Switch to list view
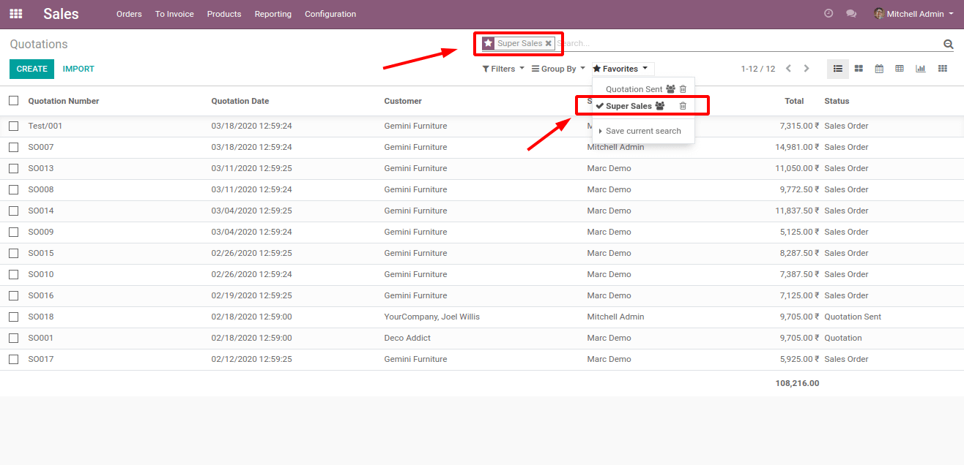 [x=838, y=69]
